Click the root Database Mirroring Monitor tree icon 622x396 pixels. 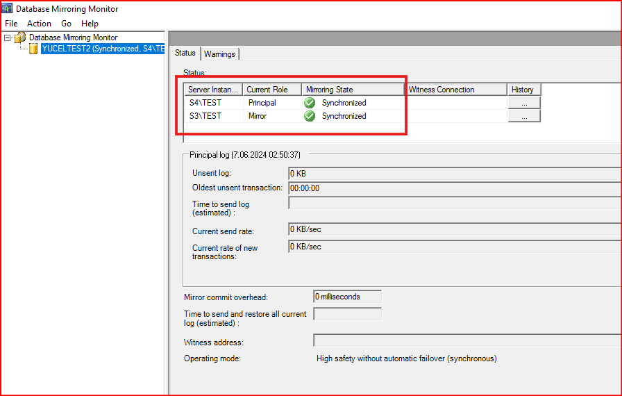point(20,38)
